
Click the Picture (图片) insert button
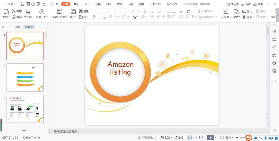coord(248,11)
